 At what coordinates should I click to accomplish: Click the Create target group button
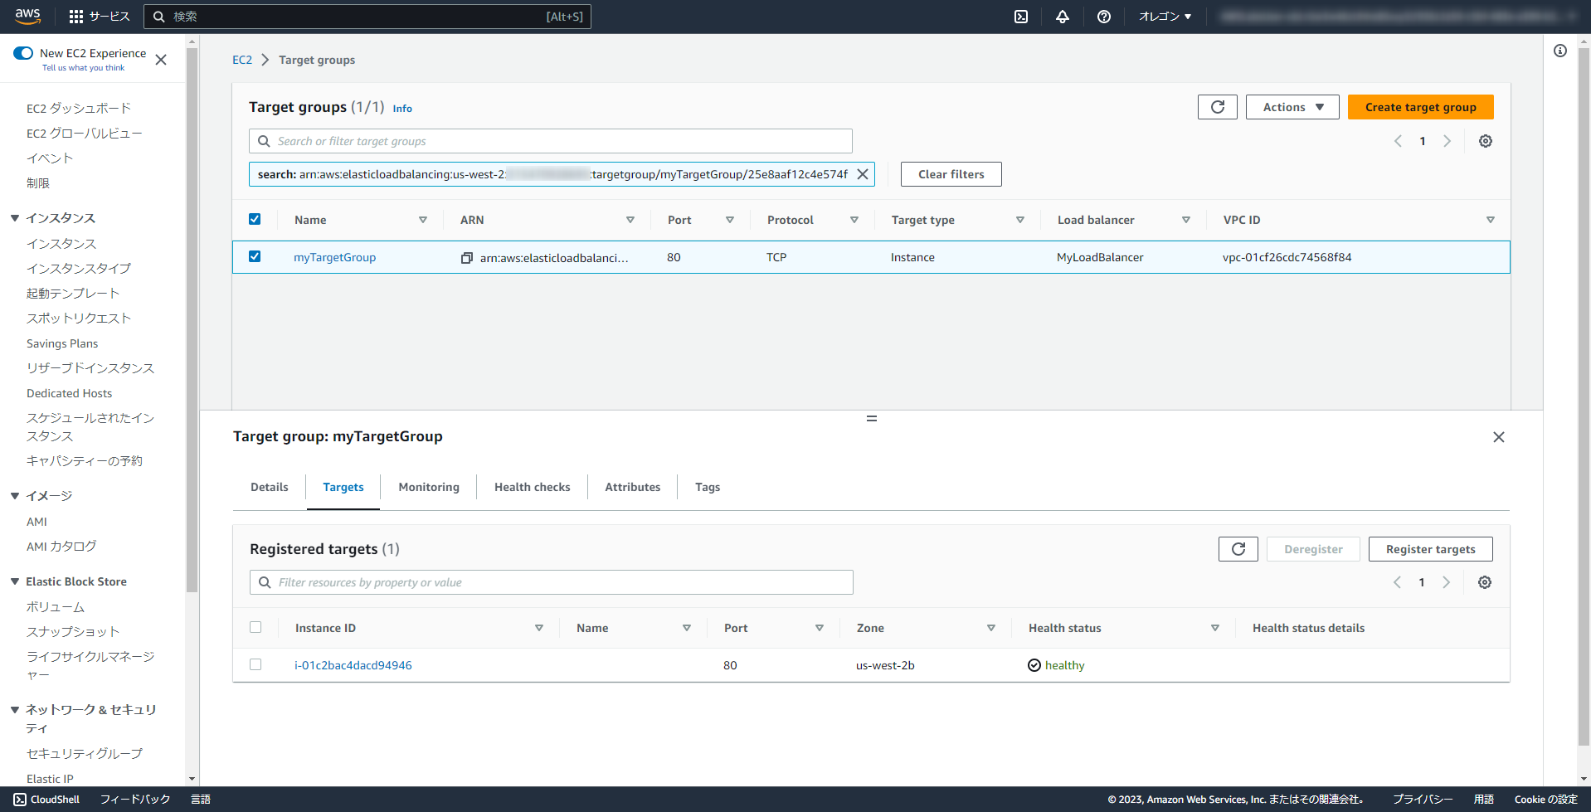pyautogui.click(x=1420, y=106)
